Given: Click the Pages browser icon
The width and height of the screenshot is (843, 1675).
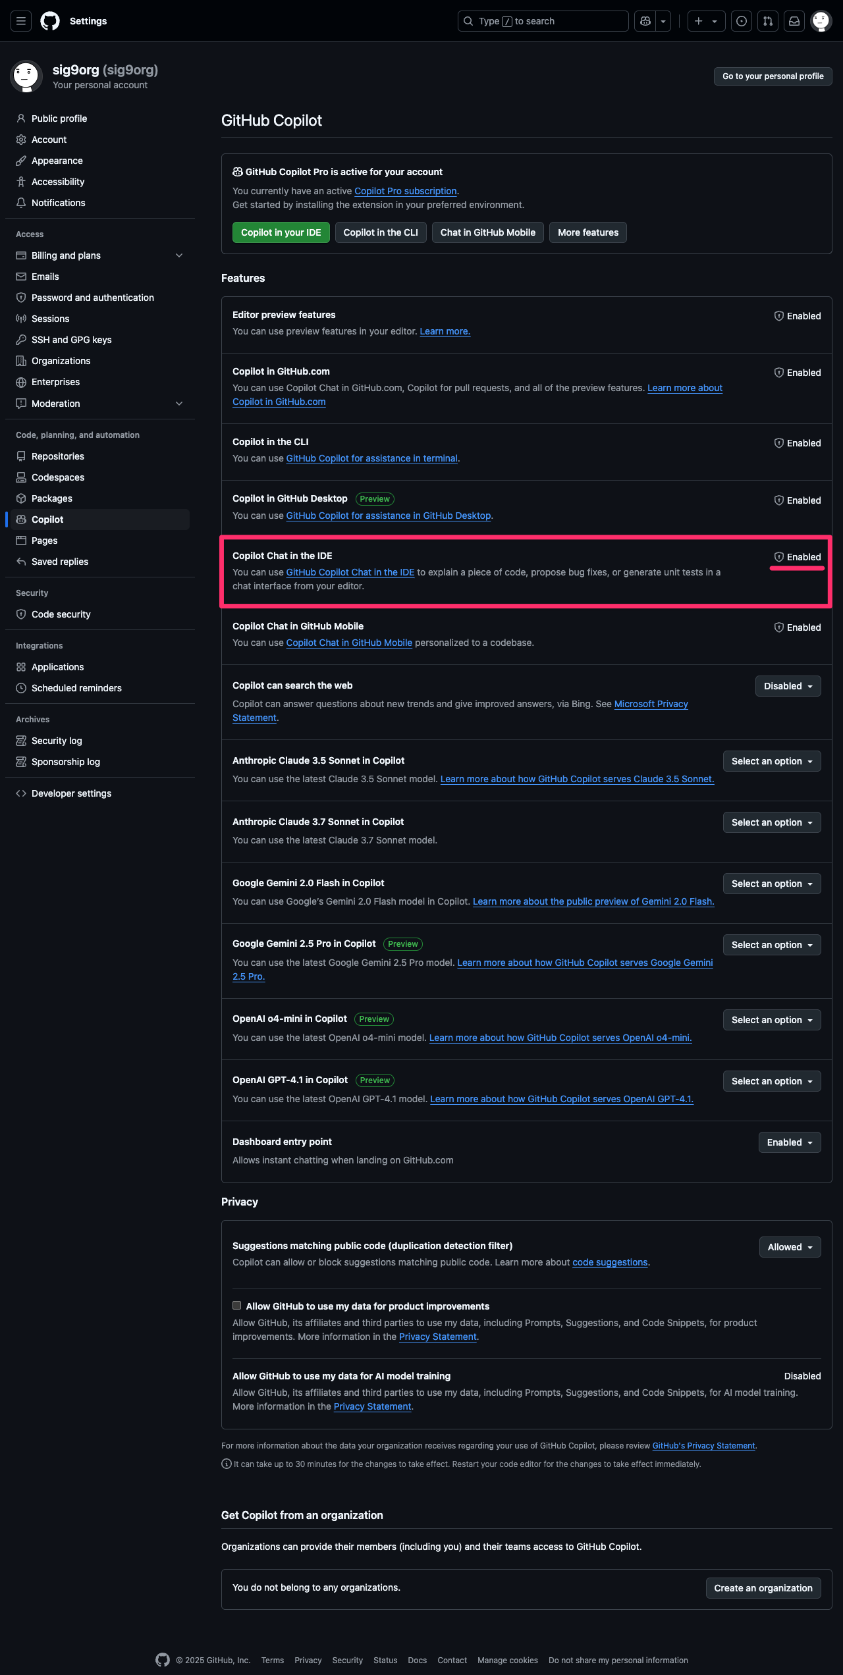Looking at the screenshot, I should [21, 541].
